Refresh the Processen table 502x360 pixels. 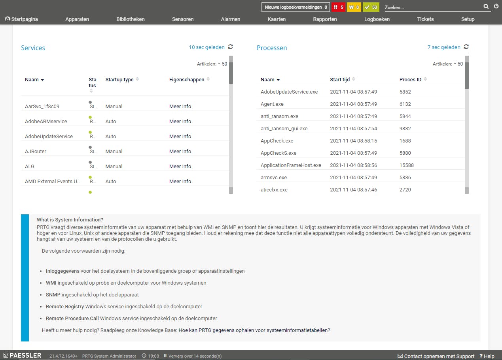466,47
